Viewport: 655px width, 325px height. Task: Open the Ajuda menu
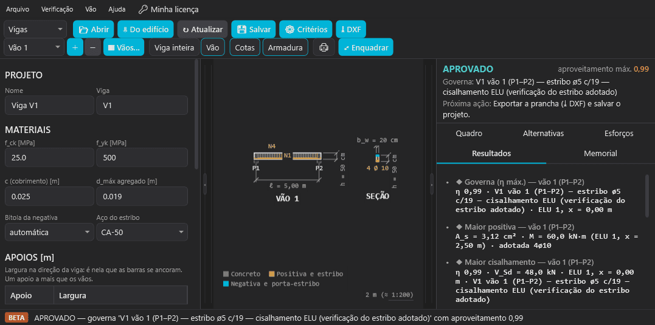(117, 9)
